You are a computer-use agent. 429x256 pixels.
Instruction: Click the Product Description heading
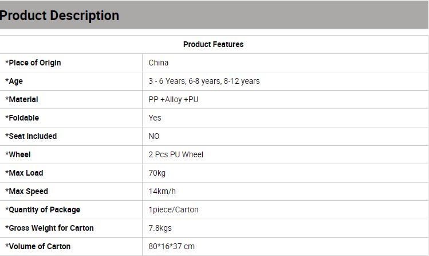click(x=60, y=15)
